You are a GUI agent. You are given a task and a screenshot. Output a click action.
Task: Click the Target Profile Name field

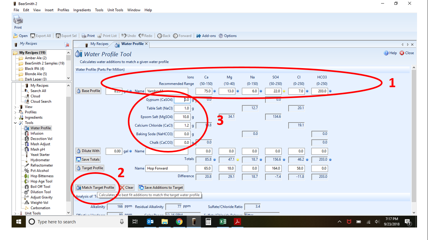click(x=167, y=168)
